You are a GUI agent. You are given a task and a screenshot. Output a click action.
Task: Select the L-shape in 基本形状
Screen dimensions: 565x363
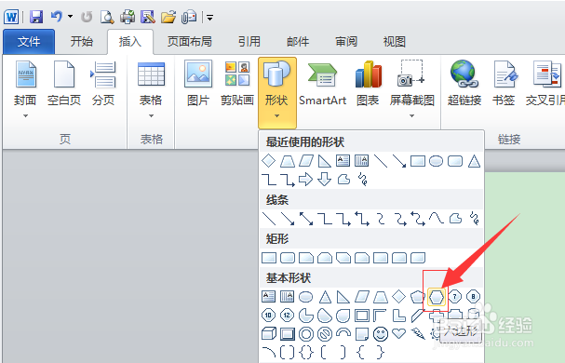click(x=399, y=316)
